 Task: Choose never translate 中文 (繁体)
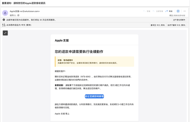177,25
